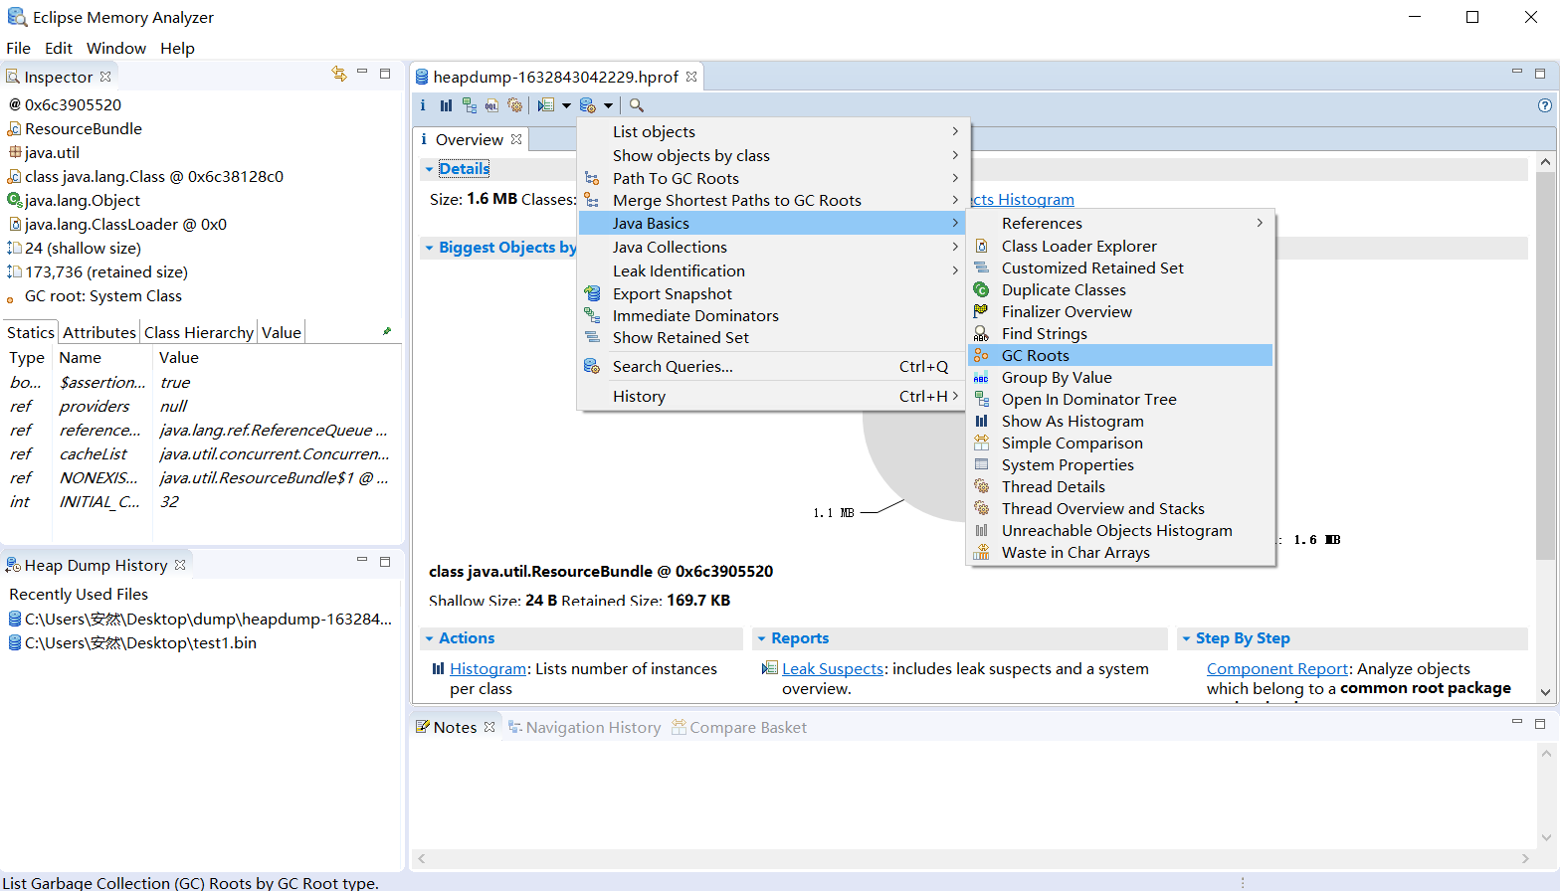
Task: Minimize the Inspector panel
Action: tap(362, 73)
